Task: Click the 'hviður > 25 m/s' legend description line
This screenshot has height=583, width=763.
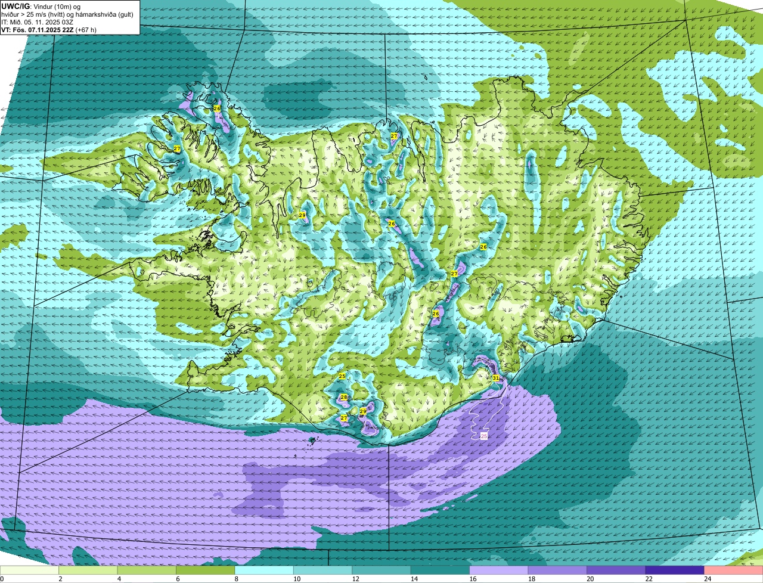Action: tap(67, 14)
